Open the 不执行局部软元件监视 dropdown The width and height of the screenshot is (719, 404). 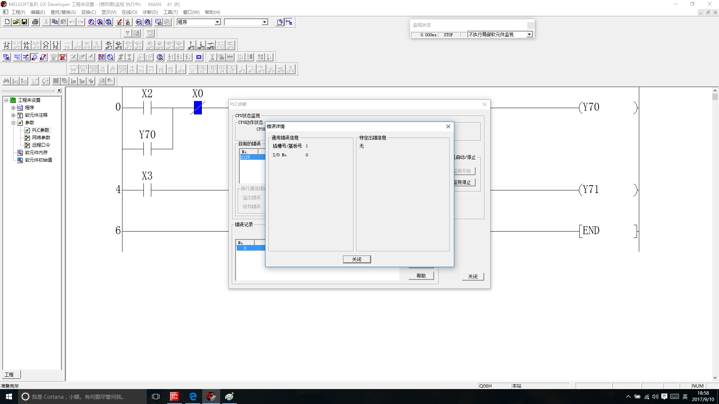tap(529, 34)
